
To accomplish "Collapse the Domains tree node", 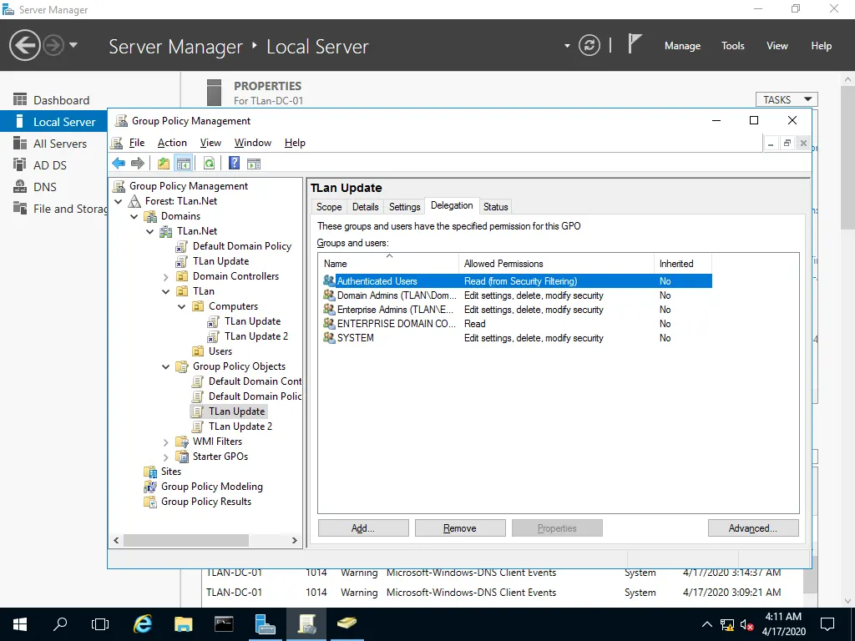I will [134, 216].
